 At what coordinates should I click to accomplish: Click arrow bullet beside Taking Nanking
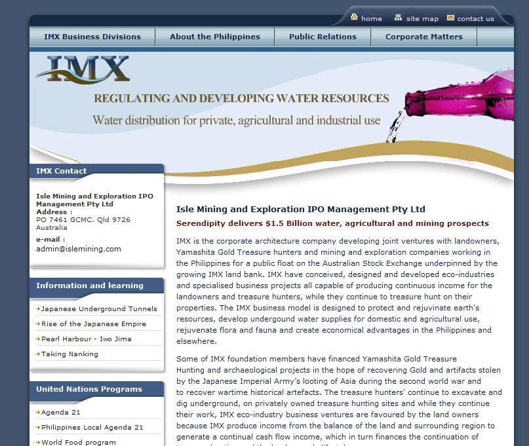38,354
